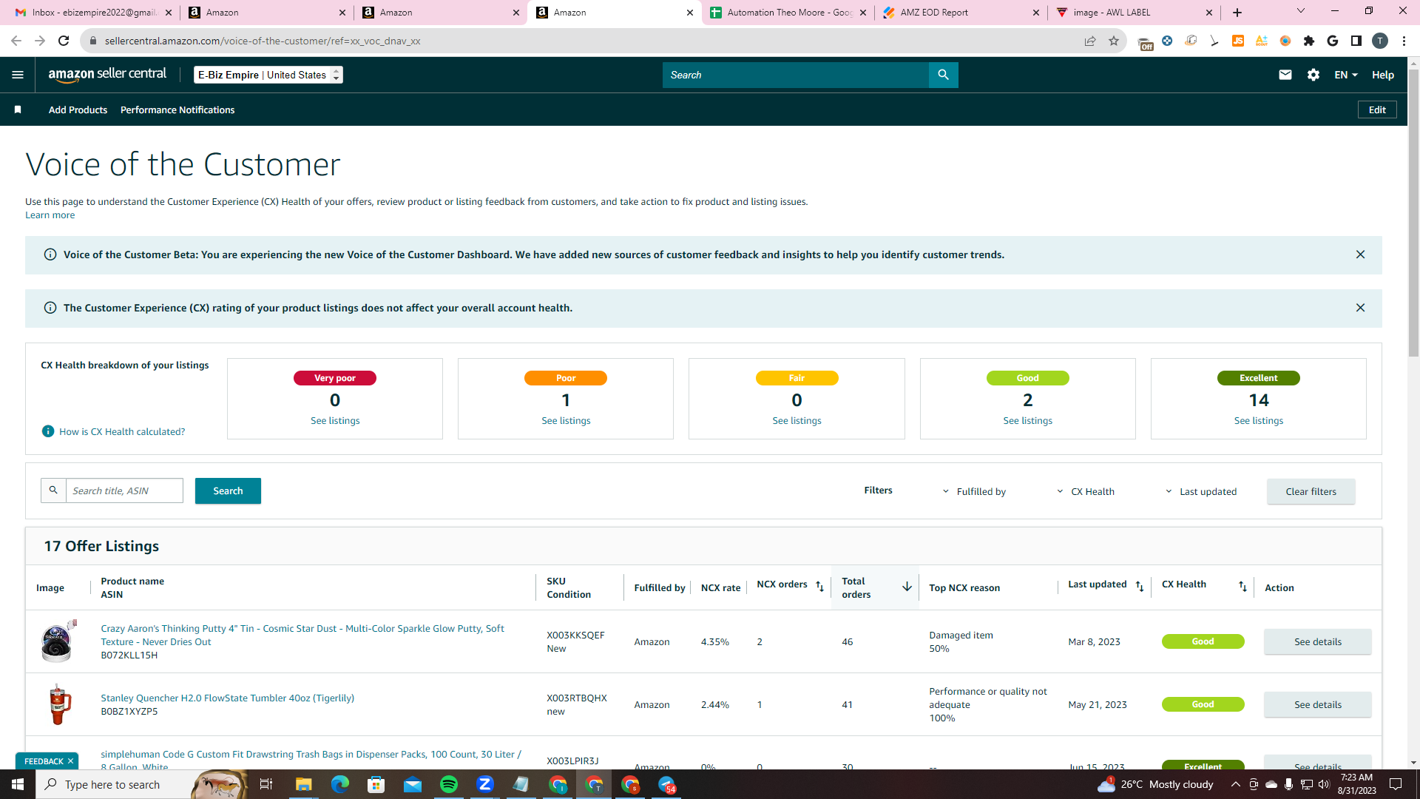Open the Learn more link
This screenshot has height=799, width=1420.
coord(50,215)
